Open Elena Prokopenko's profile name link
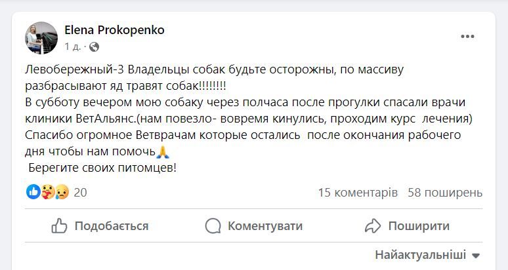The width and height of the screenshot is (508, 270). click(114, 30)
